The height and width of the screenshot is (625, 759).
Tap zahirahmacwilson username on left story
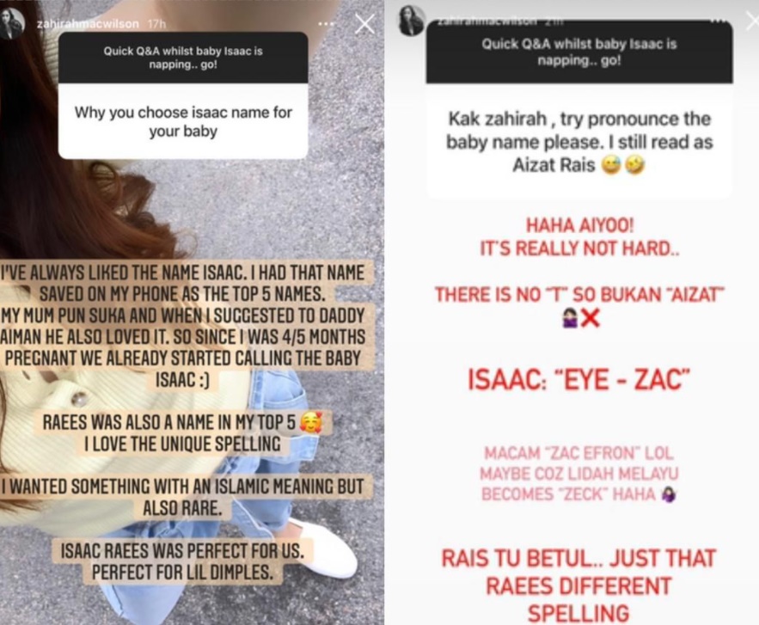(x=88, y=24)
